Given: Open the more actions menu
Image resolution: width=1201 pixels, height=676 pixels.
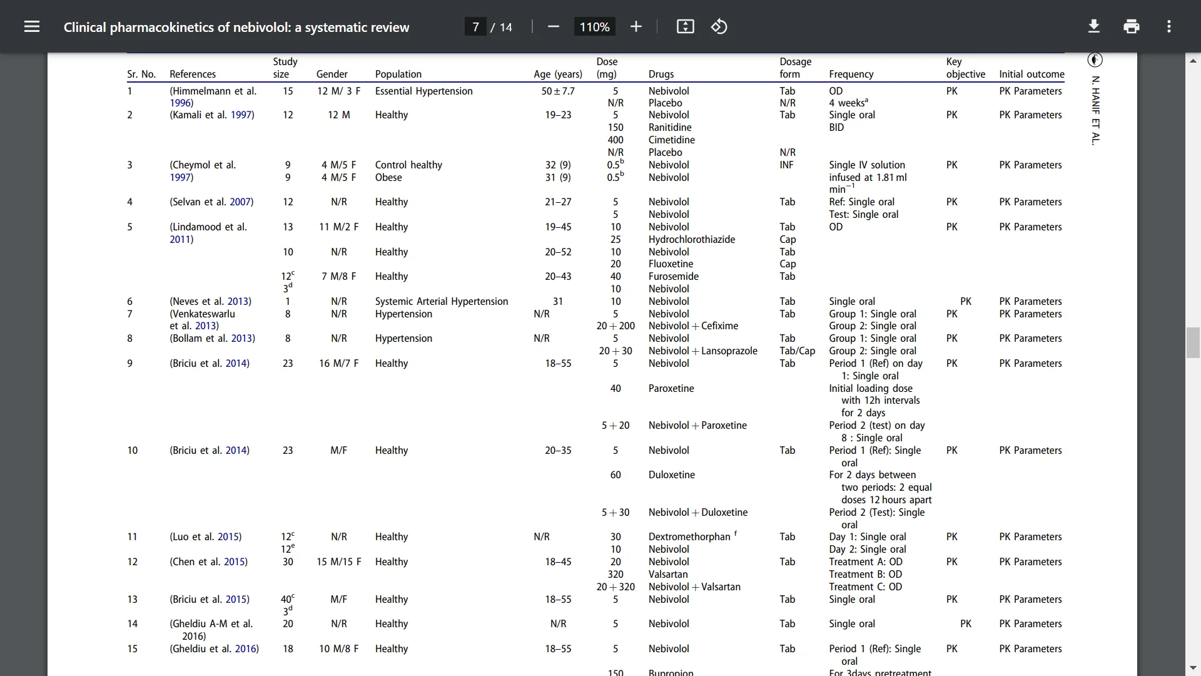Looking at the screenshot, I should [x=1169, y=26].
